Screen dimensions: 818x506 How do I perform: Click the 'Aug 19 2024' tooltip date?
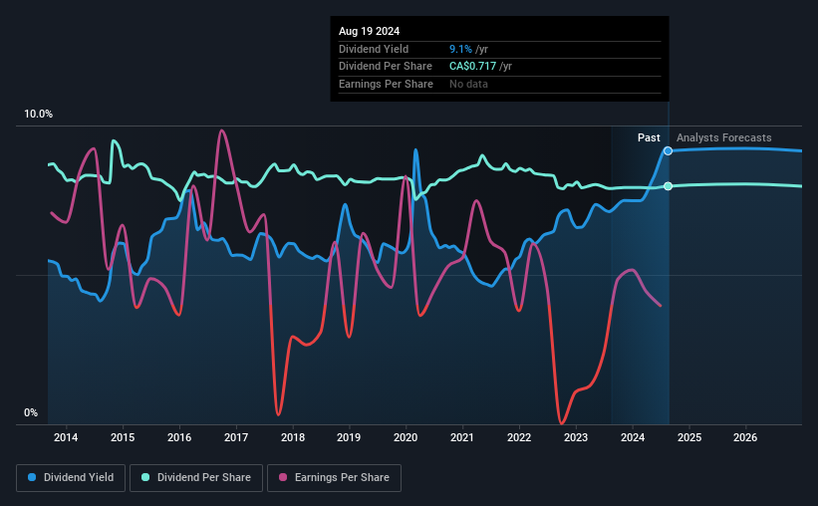pos(369,31)
